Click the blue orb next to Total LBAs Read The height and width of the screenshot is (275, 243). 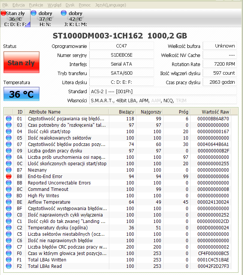click(x=9, y=266)
